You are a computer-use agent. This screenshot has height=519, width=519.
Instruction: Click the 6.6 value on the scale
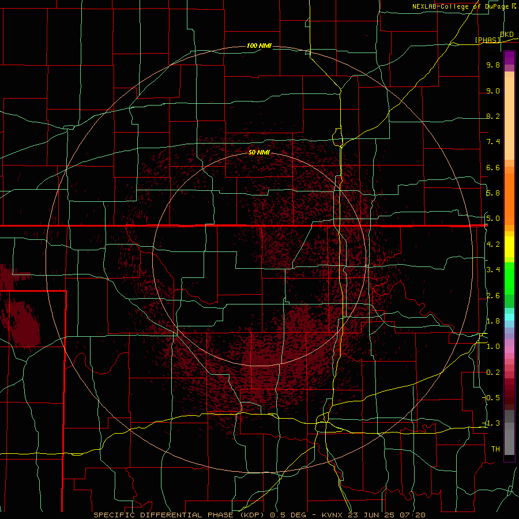[493, 168]
